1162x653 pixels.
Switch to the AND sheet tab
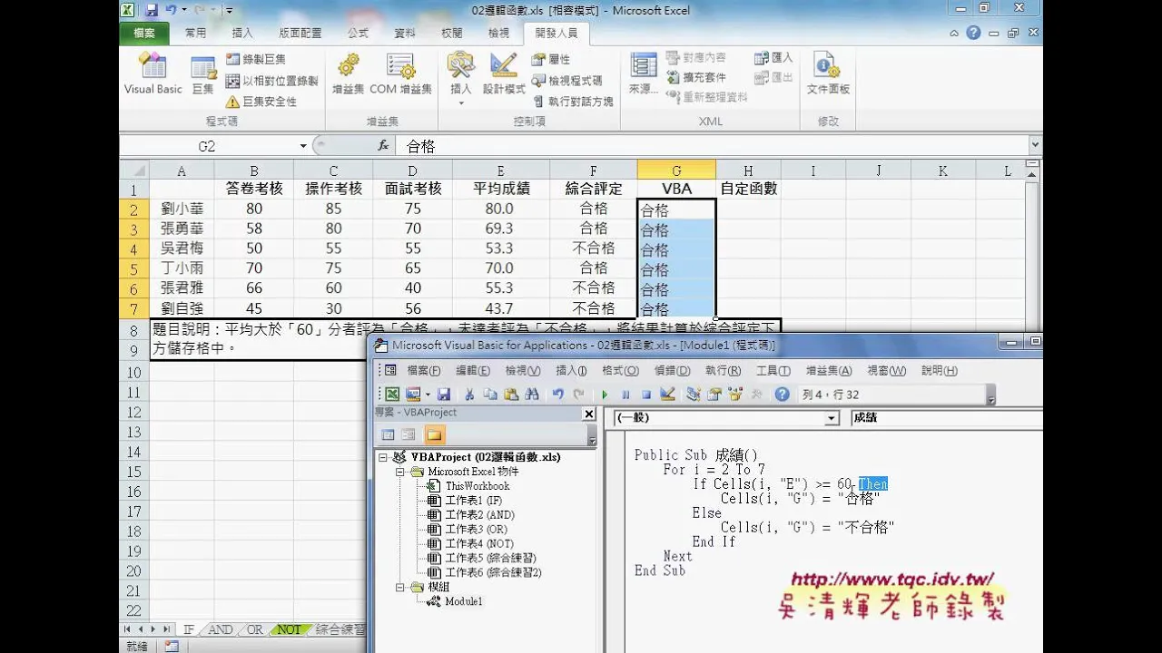tap(221, 629)
